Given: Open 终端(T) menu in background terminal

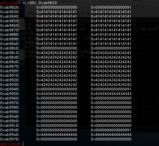Looking at the screenshot, I should coord(93,14).
